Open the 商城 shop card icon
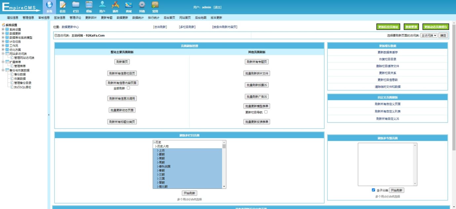 [129, 5]
